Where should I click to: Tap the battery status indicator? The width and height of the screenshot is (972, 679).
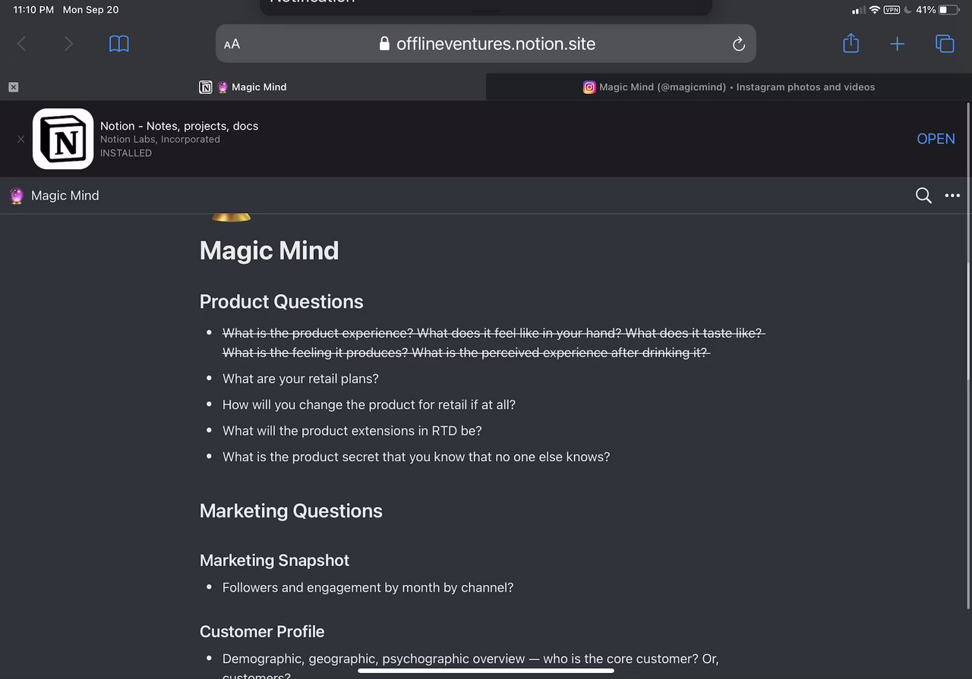[948, 10]
